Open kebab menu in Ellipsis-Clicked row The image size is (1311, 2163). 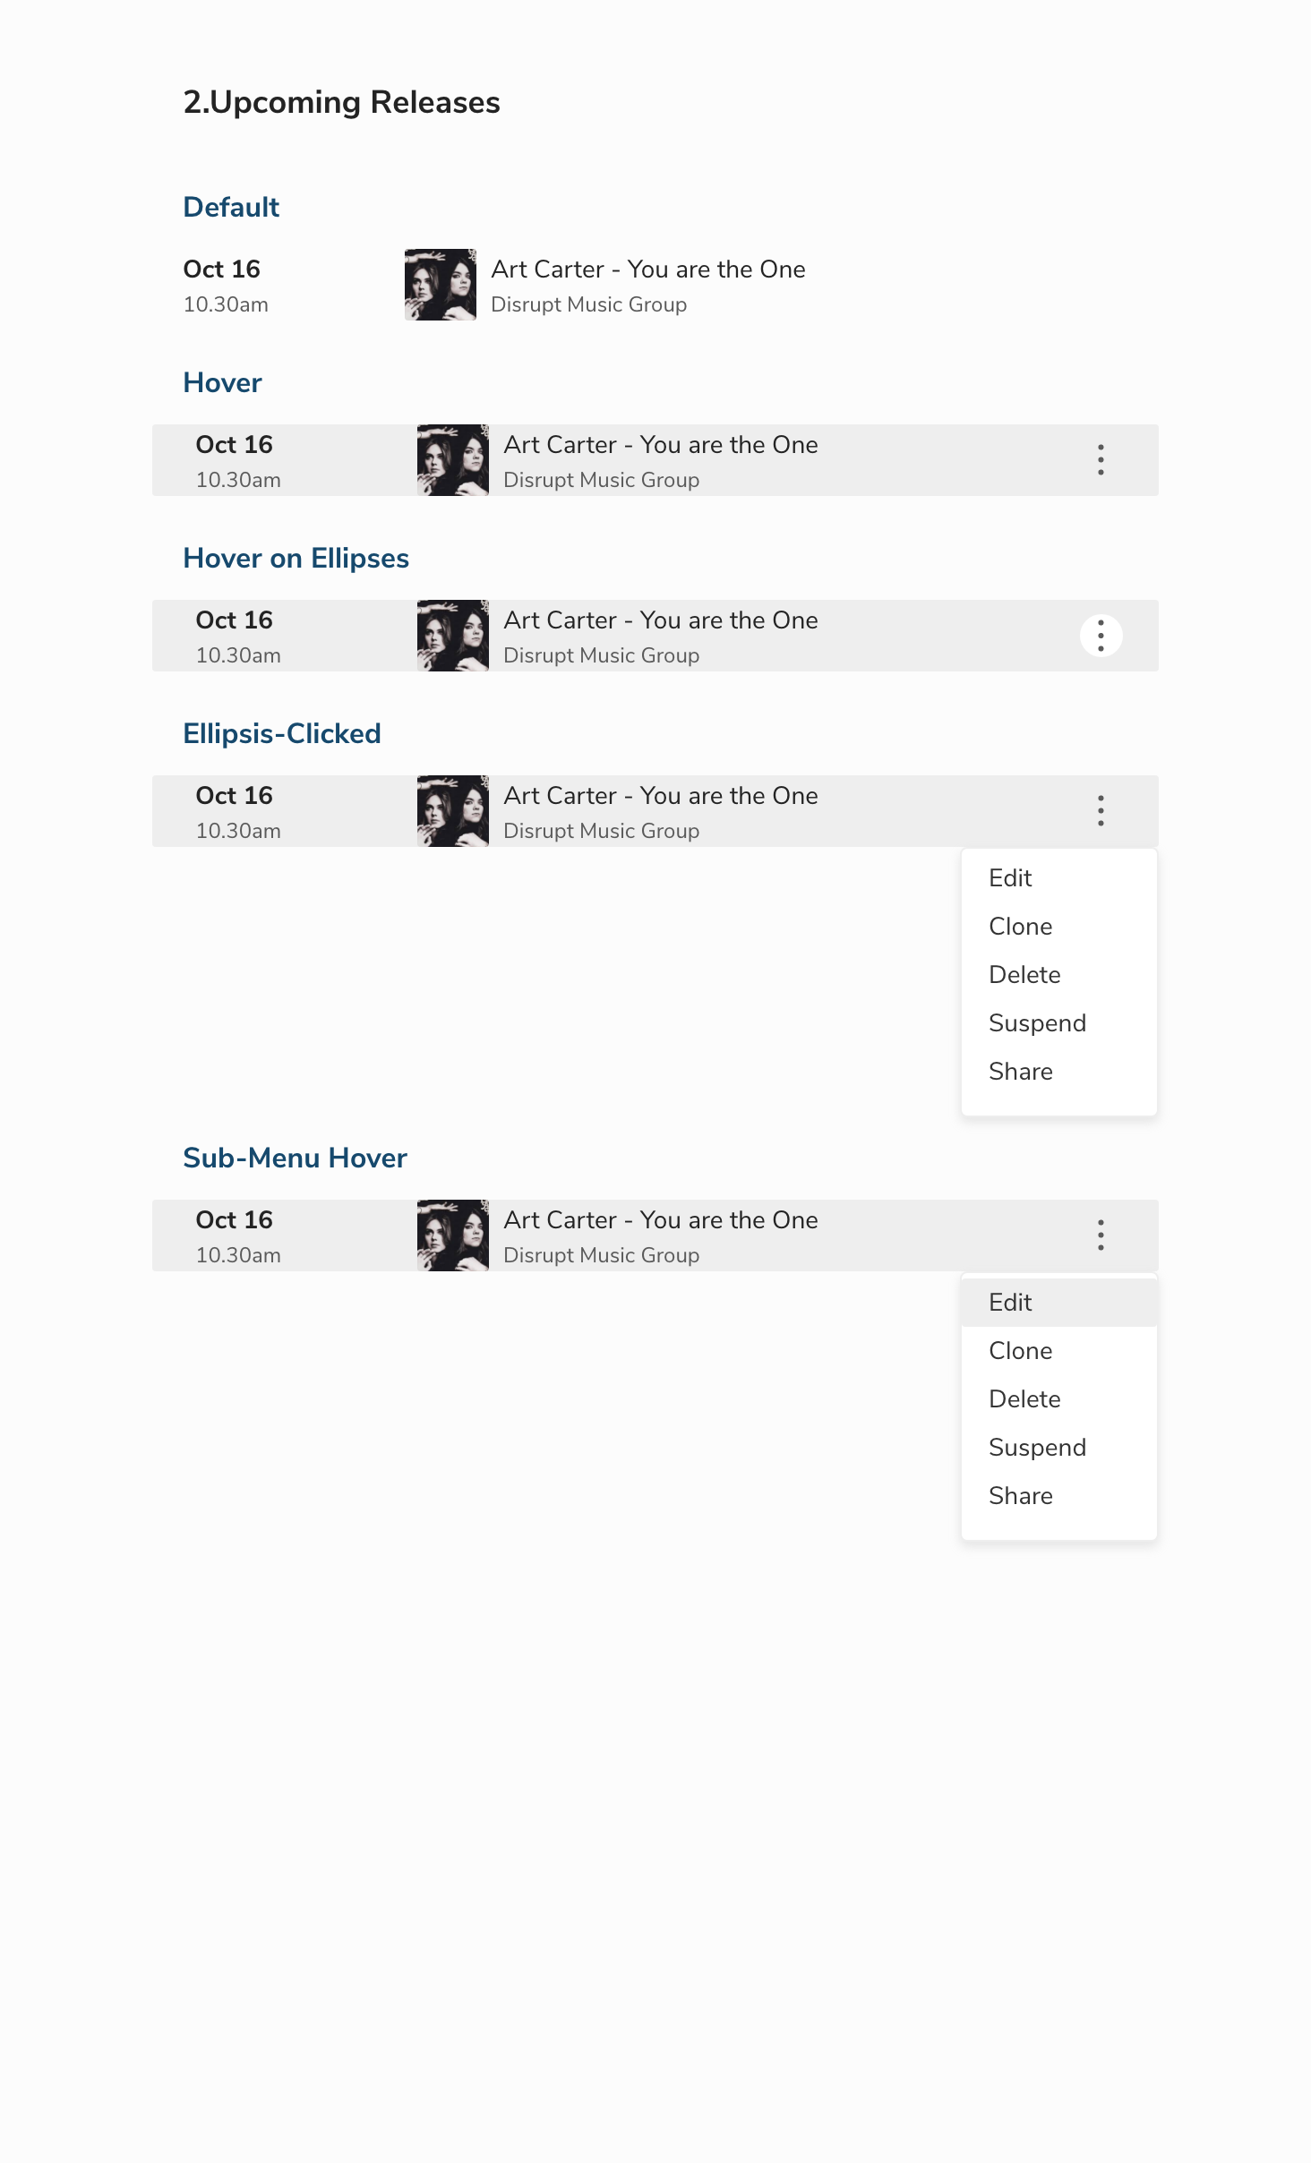click(1101, 810)
